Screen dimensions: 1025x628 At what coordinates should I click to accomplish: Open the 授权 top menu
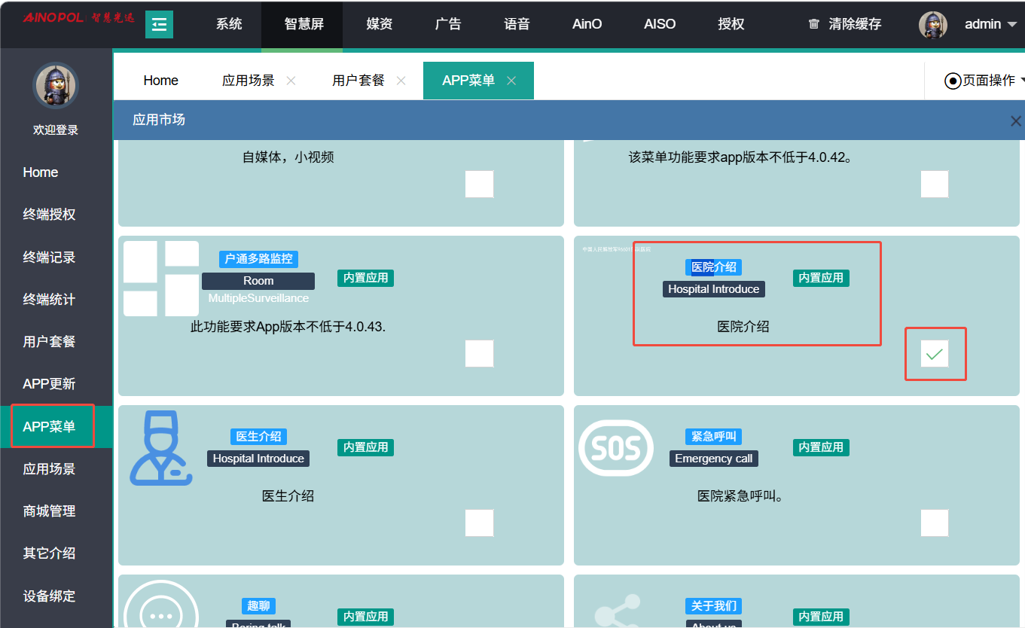731,24
